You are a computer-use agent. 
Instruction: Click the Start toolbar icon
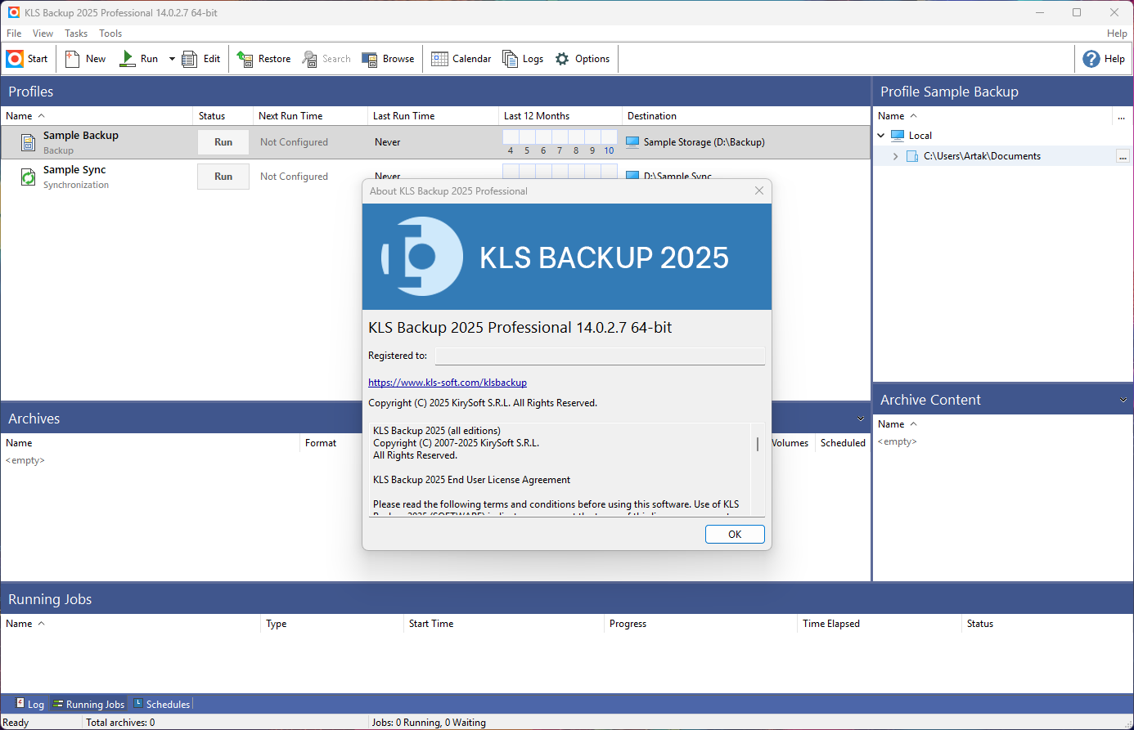[16, 59]
